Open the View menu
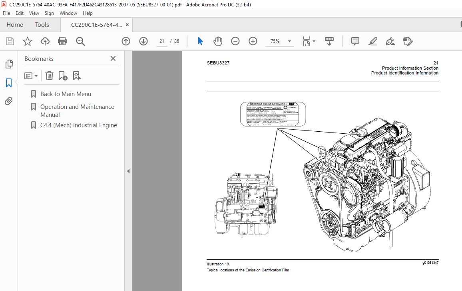This screenshot has height=291, width=462. [34, 13]
